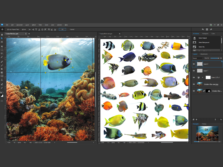Image resolution: width=223 pixels, height=167 pixels.
Task: Open the Normal blend mode dropdown
Action: (198, 58)
